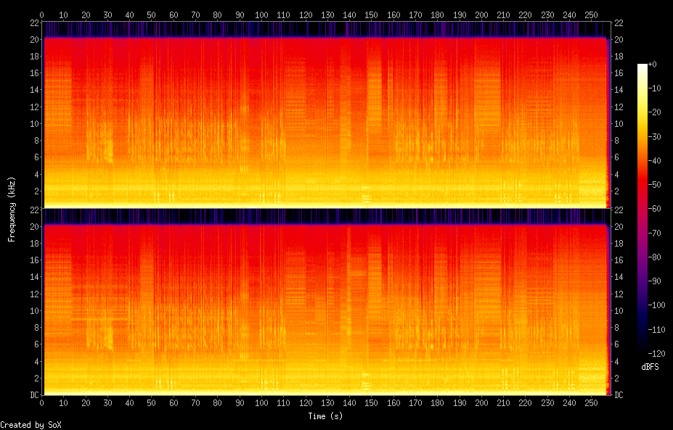
Task: Pick the 150 second mark on bottom time axis
Action: click(x=371, y=403)
